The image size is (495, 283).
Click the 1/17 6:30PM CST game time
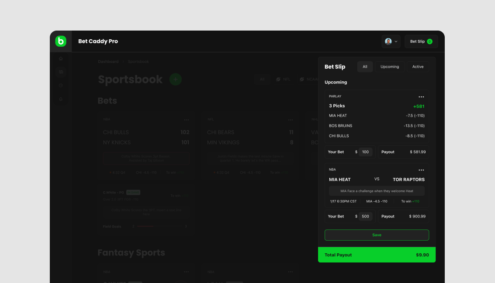tap(343, 201)
